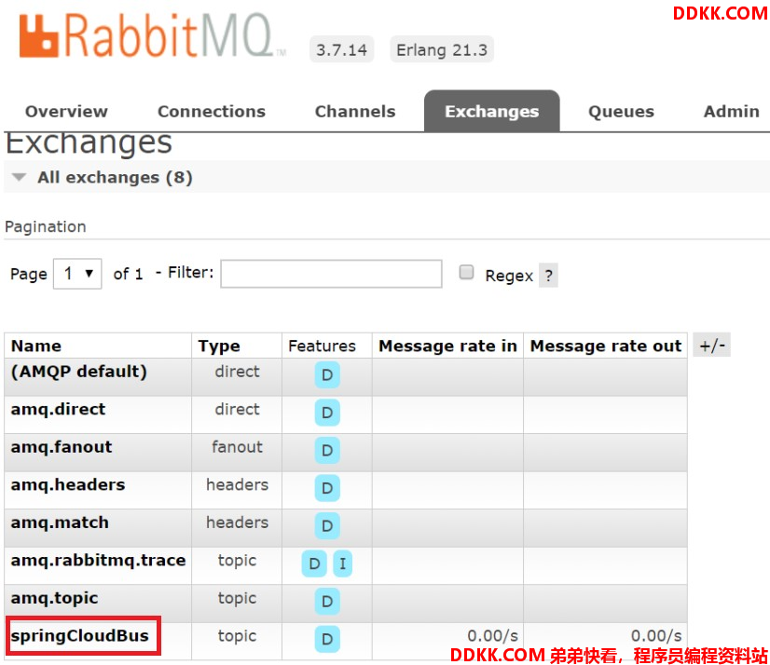
Task: Switch to the Queues tab
Action: coord(621,112)
